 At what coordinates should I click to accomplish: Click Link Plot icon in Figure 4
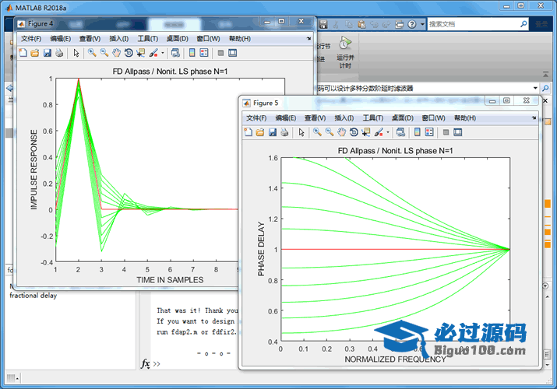(x=175, y=53)
